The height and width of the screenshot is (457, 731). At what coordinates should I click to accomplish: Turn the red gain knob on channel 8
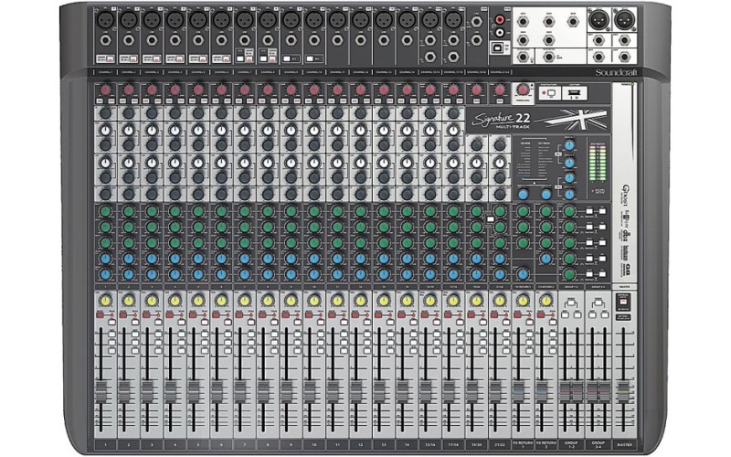(x=268, y=89)
